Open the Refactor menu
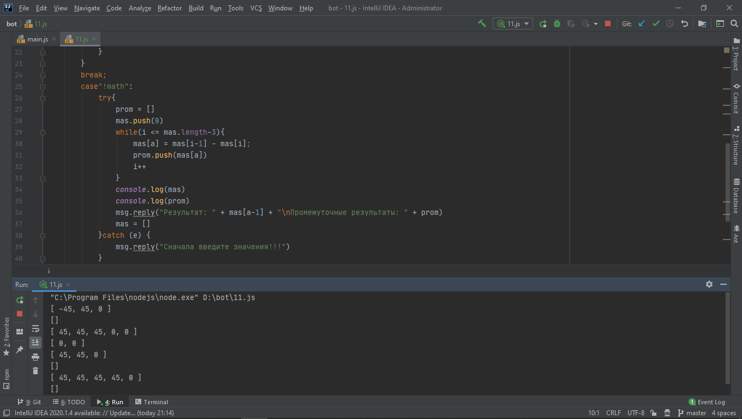 (x=170, y=8)
